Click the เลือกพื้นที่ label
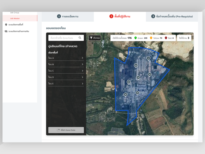 (x=53, y=53)
